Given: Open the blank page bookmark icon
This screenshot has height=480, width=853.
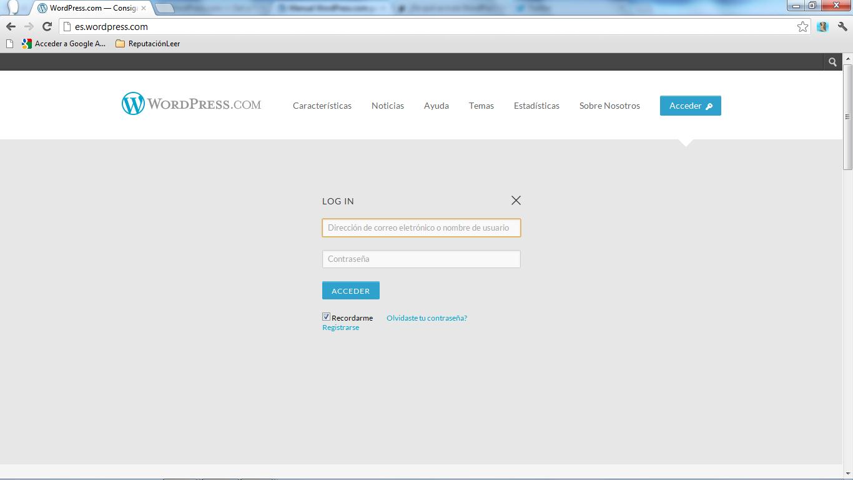Looking at the screenshot, I should pos(9,44).
